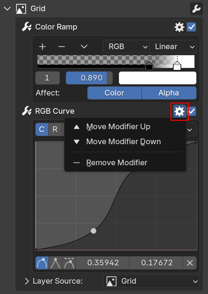Click the stop position slider 0.890
The image size is (208, 294).
click(x=89, y=78)
